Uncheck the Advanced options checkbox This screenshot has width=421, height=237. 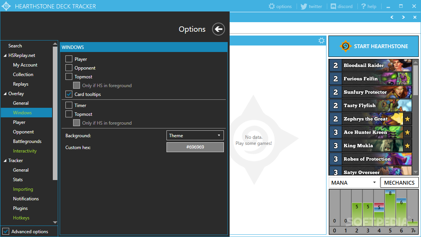[x=6, y=231]
